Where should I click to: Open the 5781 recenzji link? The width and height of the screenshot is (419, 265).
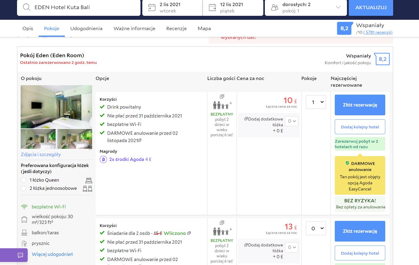click(378, 32)
